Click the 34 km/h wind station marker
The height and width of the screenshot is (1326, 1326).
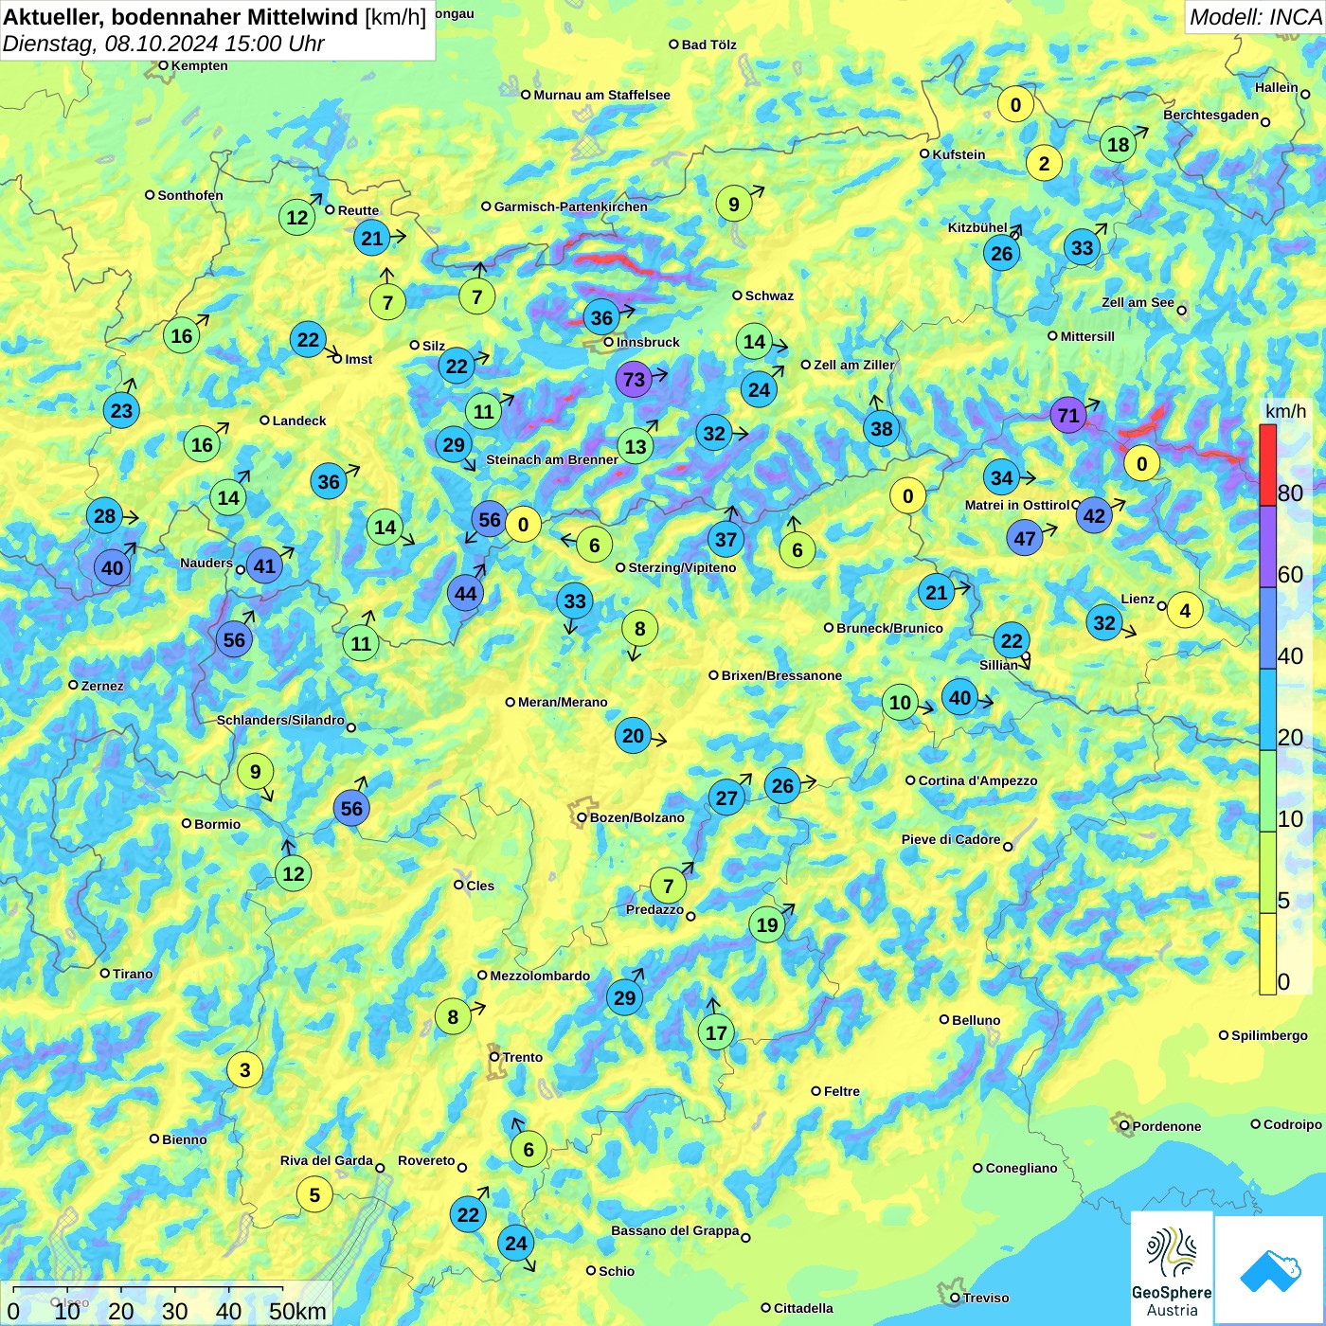(1002, 478)
